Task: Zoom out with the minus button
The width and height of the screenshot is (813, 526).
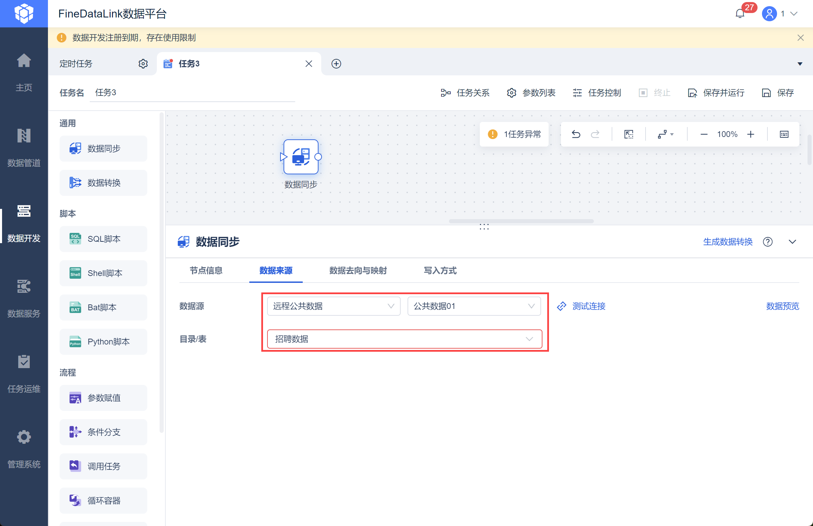Action: pos(704,134)
